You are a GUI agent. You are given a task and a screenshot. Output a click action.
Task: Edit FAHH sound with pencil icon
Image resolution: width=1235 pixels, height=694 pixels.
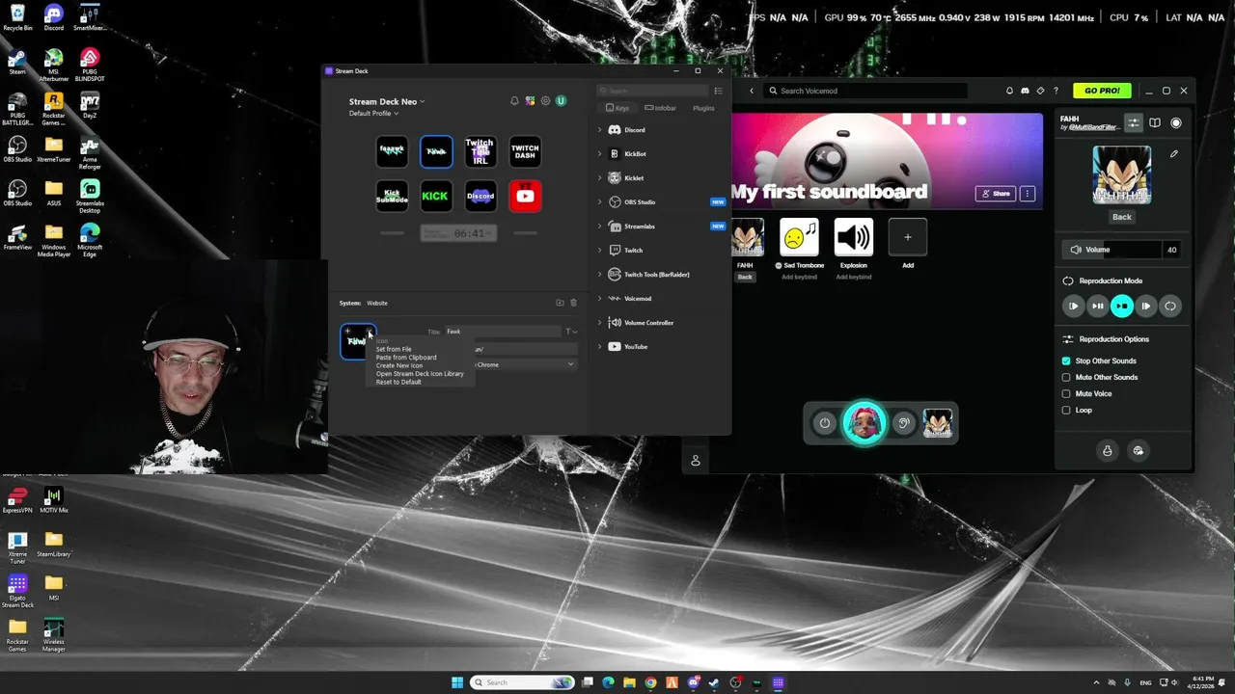(1174, 154)
